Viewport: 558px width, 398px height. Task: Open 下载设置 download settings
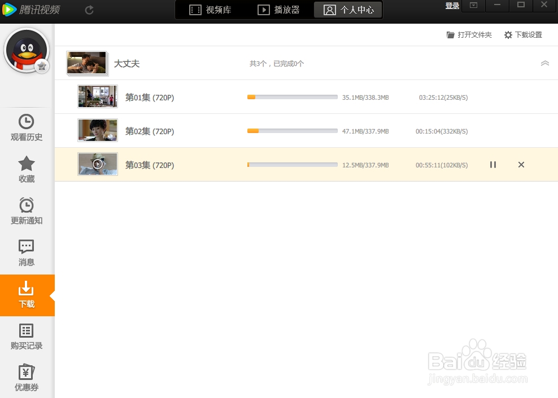coord(523,35)
